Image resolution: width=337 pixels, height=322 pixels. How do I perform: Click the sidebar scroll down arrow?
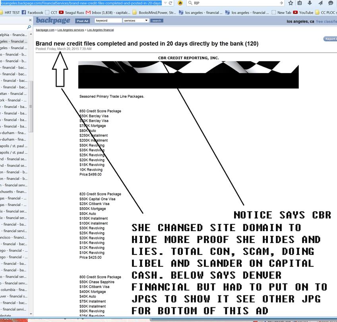[31, 314]
